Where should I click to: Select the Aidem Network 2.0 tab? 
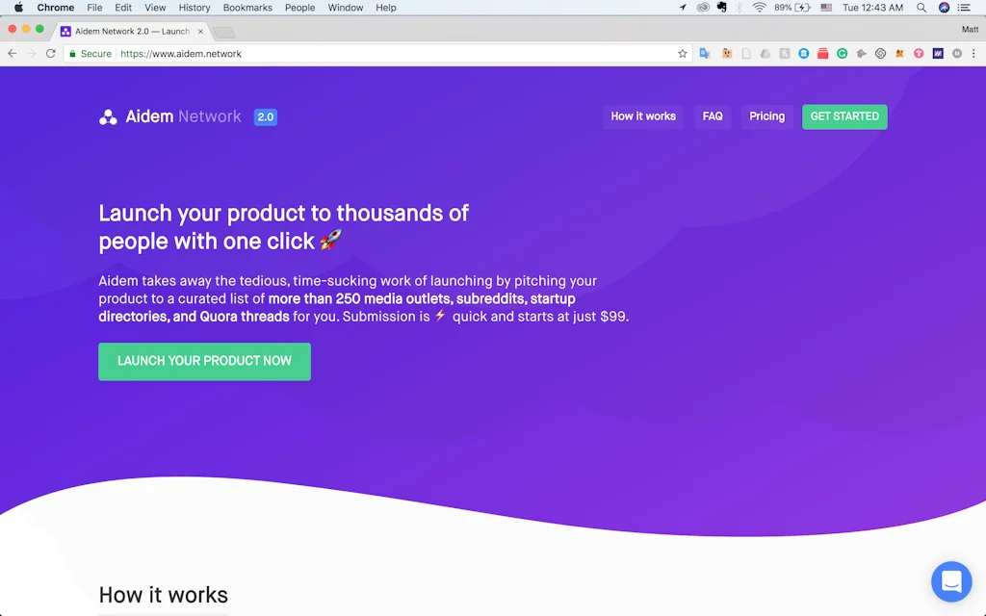point(130,30)
